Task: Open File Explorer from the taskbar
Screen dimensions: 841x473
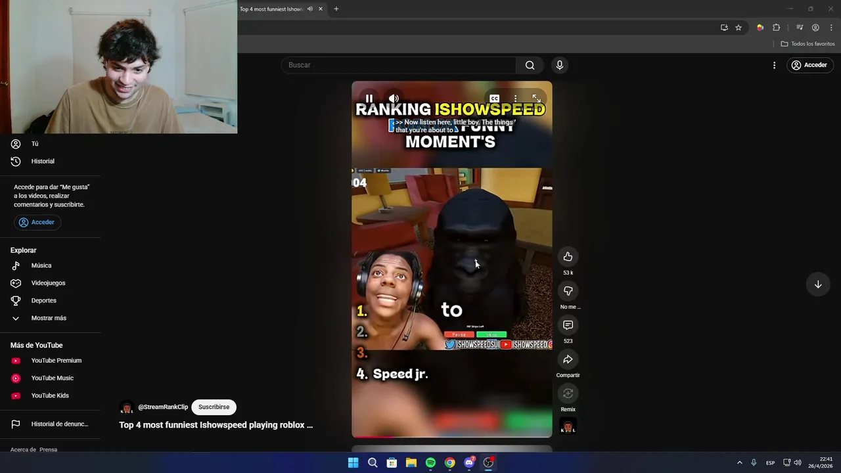Action: 411,462
